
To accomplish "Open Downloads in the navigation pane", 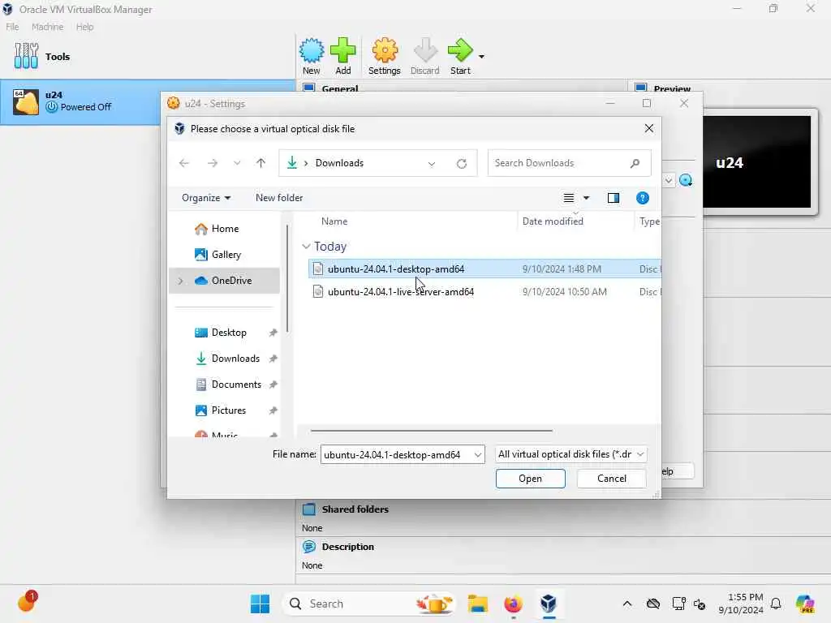I will pos(228,359).
